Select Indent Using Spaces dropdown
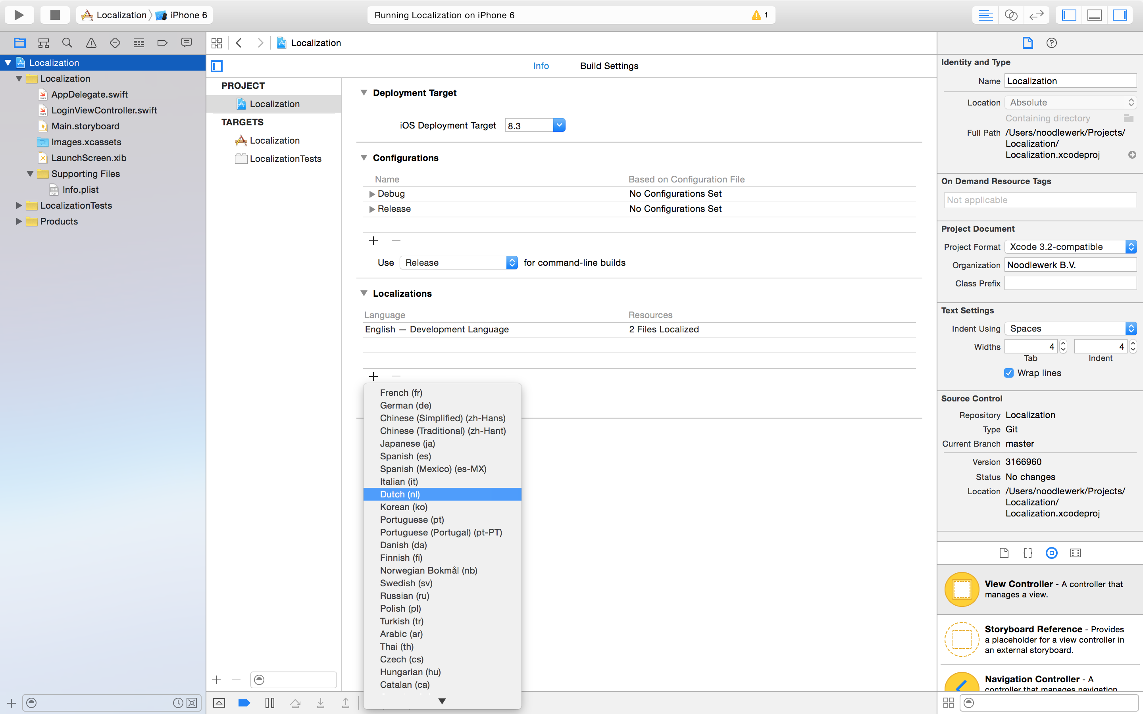 pyautogui.click(x=1070, y=328)
